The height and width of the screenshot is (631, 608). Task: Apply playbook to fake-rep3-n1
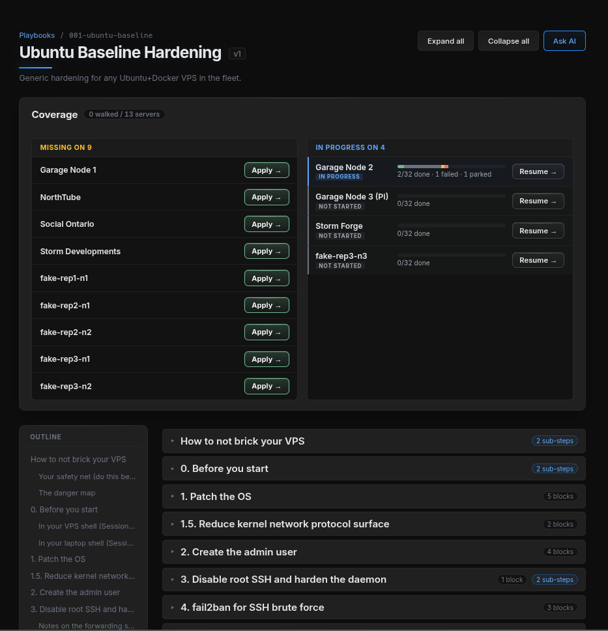coord(267,359)
